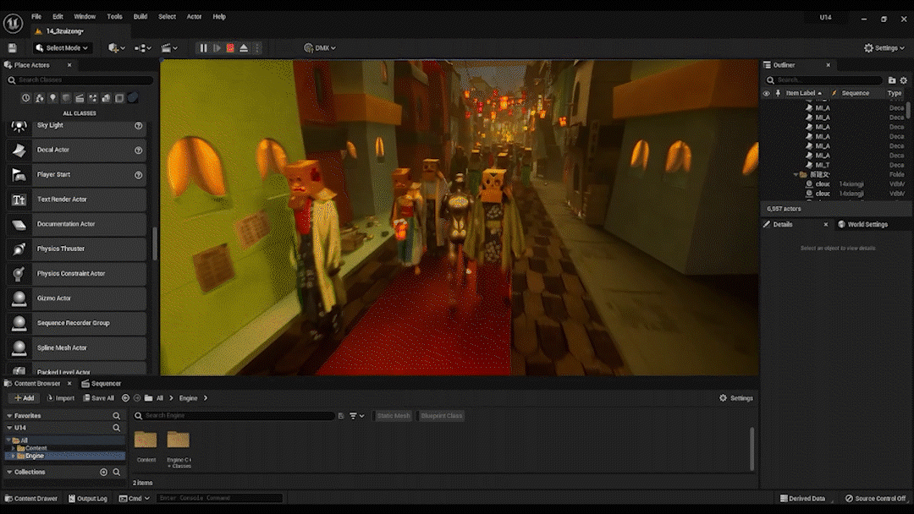Open the Window menu
The height and width of the screenshot is (514, 914).
85,17
